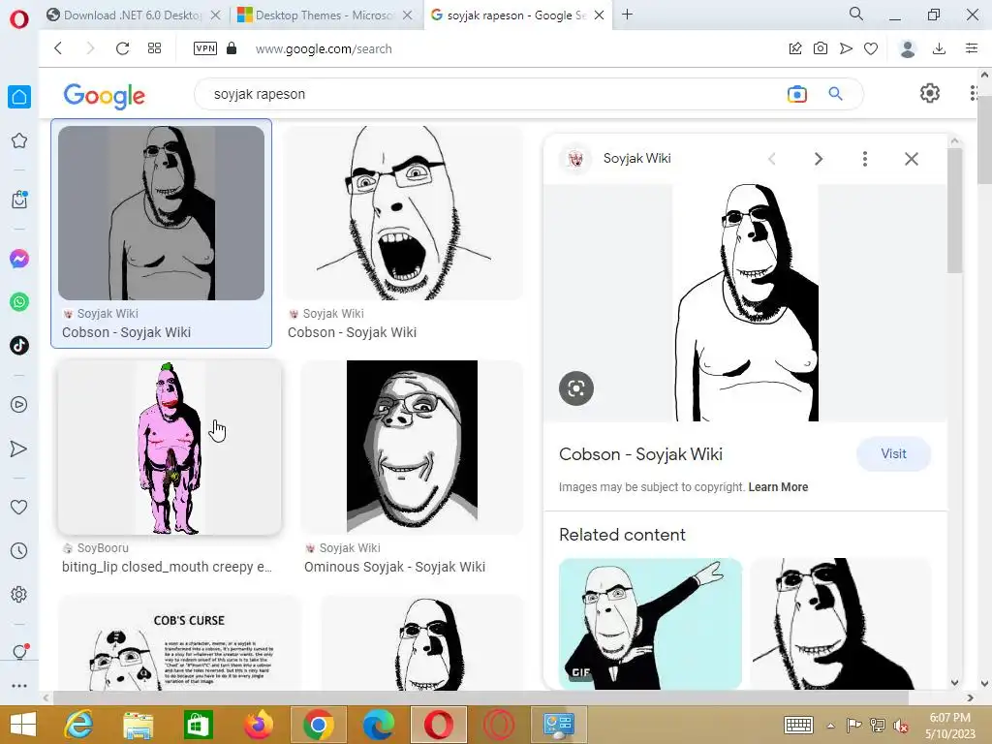992x744 pixels.
Task: Open WhatsApp in sidebar
Action: click(x=19, y=302)
